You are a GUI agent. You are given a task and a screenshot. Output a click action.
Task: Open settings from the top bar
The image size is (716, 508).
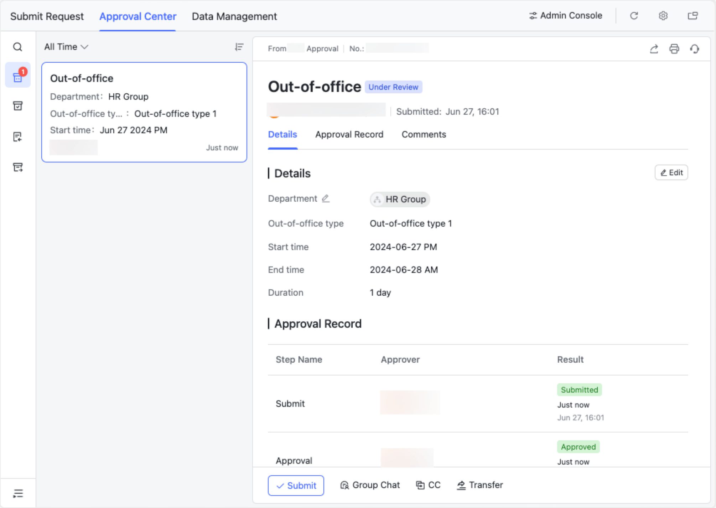tap(663, 16)
